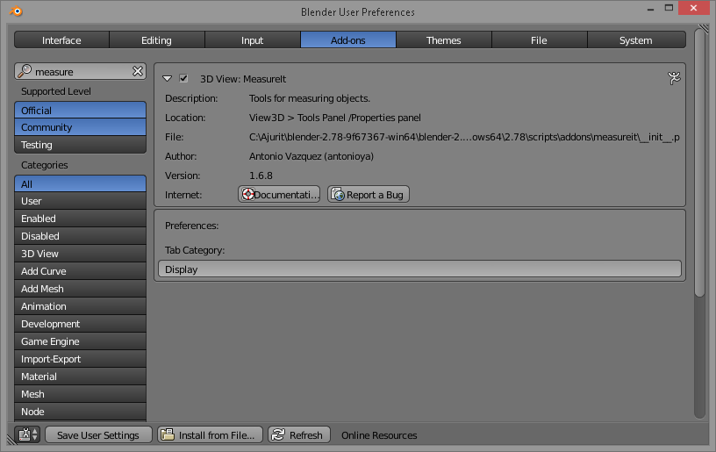Select the Development category

click(81, 324)
